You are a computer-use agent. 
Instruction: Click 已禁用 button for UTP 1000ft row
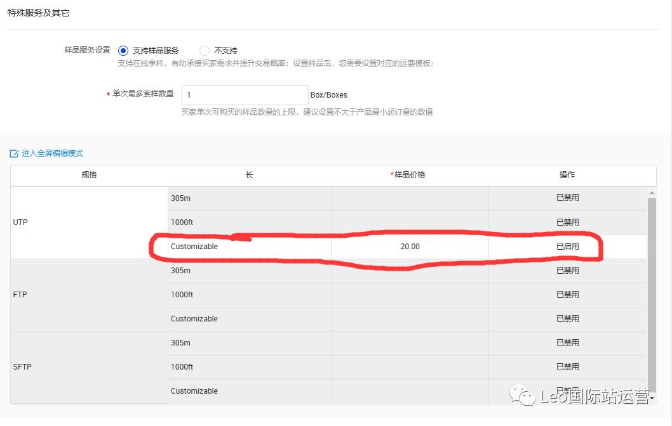tap(568, 223)
